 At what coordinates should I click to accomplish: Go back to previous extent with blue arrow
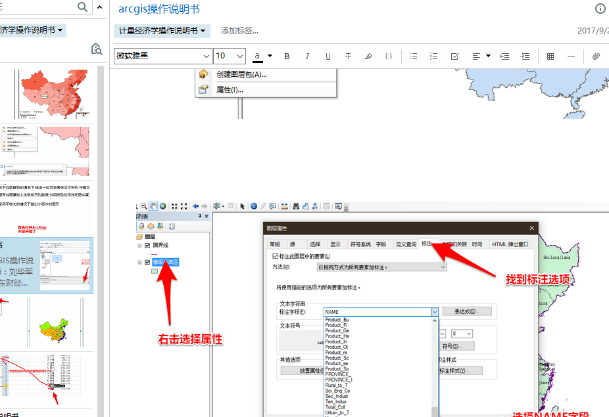pos(196,206)
